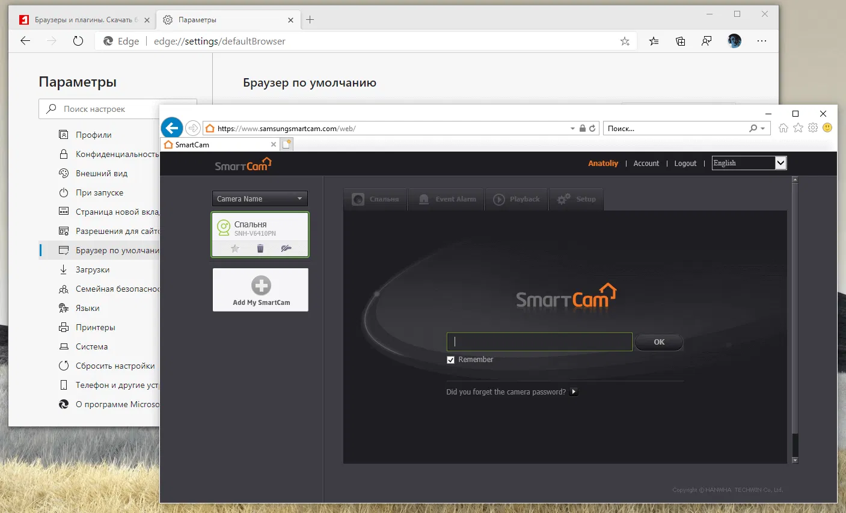Click the plus icon above Add My SmartCam
This screenshot has height=513, width=846.
click(261, 285)
